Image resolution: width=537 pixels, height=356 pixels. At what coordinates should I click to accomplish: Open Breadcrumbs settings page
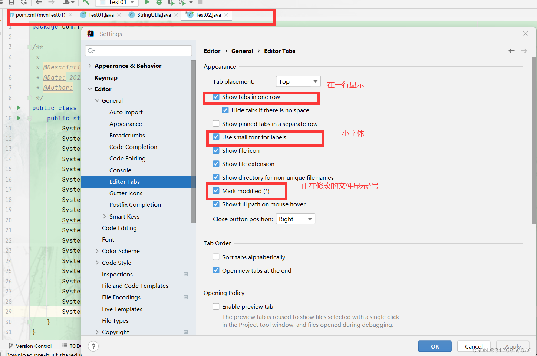pyautogui.click(x=127, y=135)
